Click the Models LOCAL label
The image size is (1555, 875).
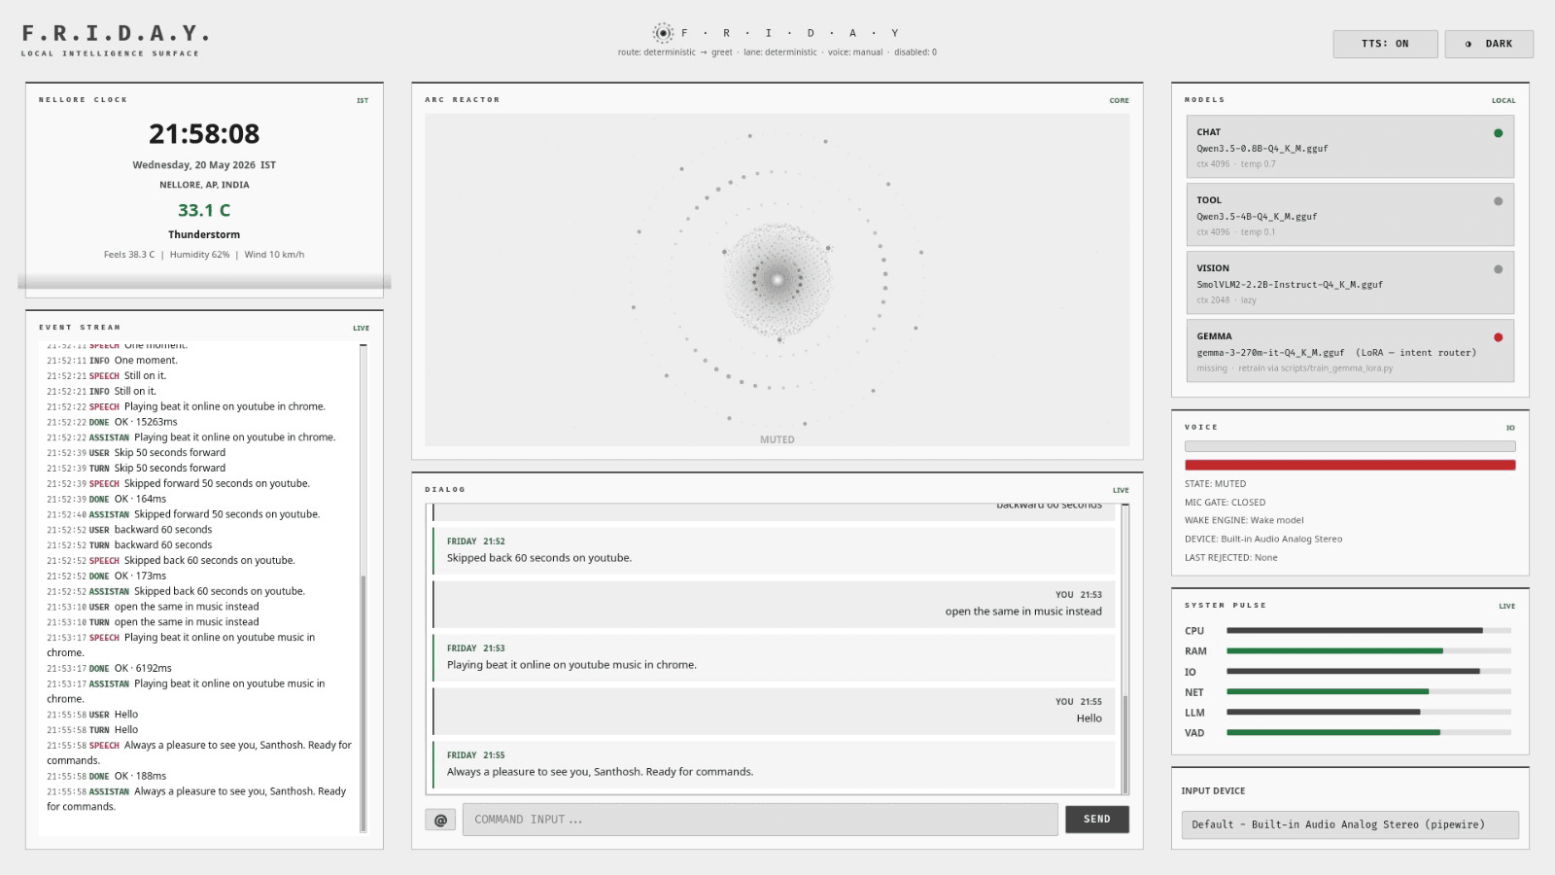point(1503,101)
